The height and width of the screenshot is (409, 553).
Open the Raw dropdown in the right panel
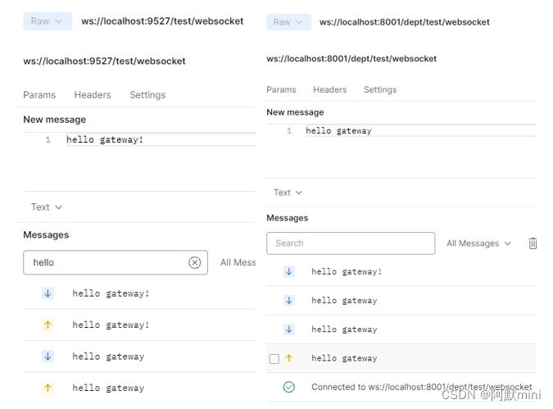point(288,22)
